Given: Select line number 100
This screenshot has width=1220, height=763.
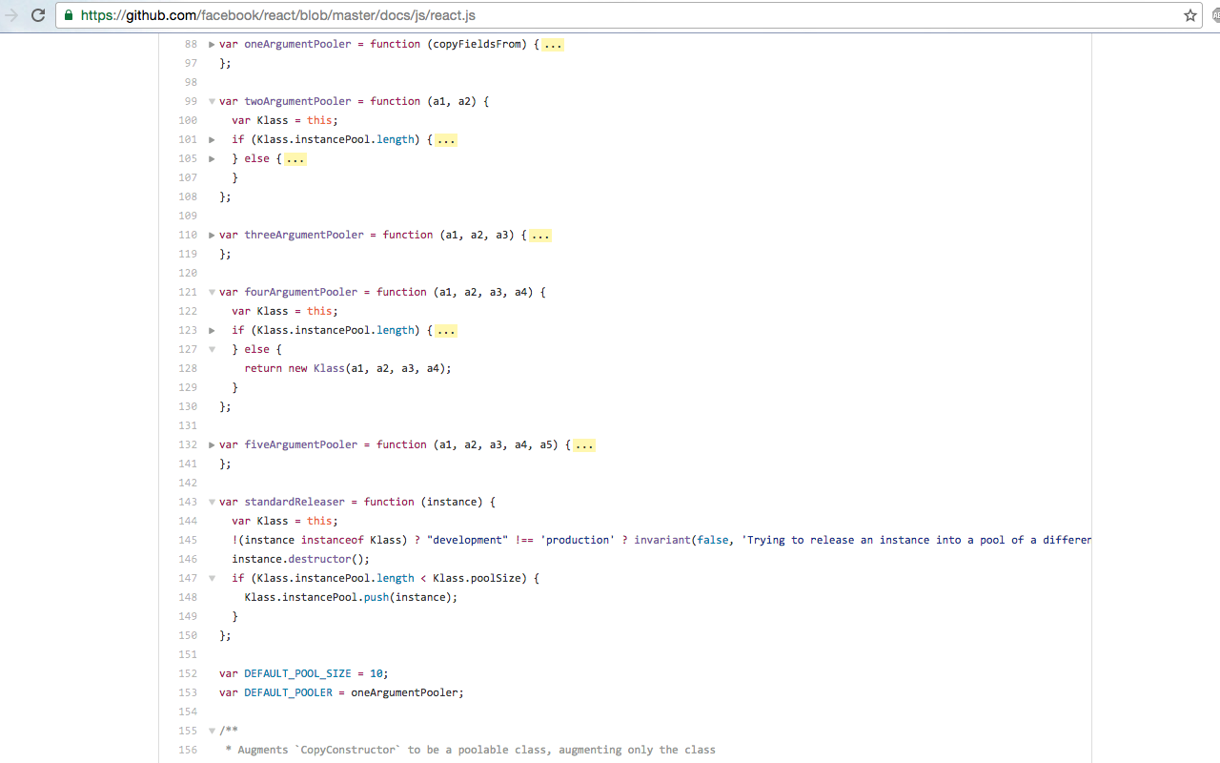Looking at the screenshot, I should tap(188, 120).
